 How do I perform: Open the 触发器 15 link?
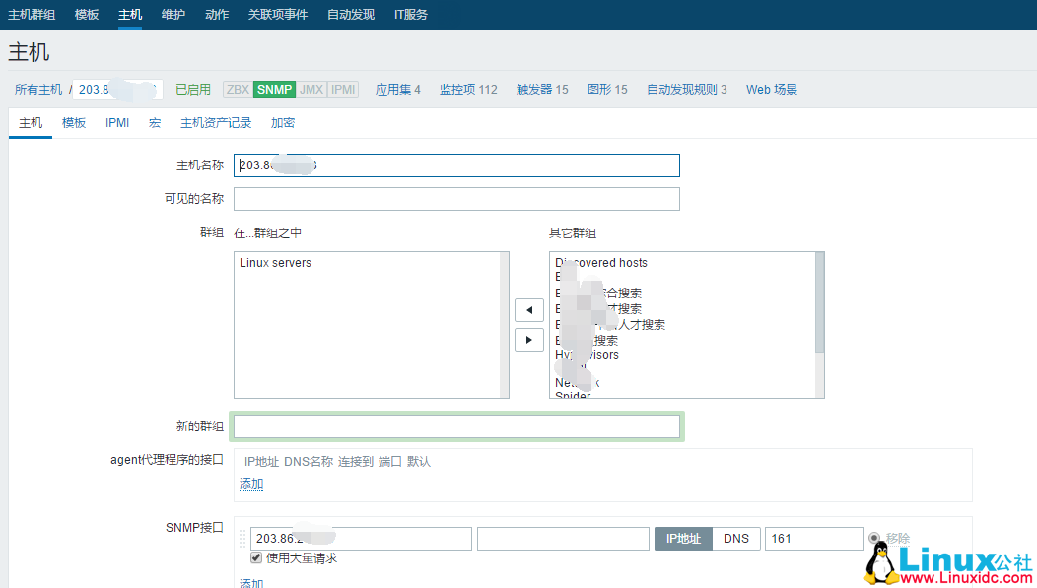click(x=542, y=90)
